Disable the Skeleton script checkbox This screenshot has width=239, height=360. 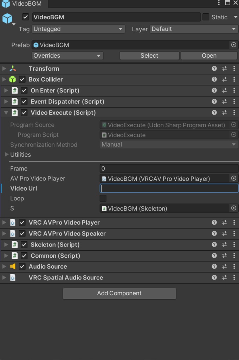click(24, 245)
